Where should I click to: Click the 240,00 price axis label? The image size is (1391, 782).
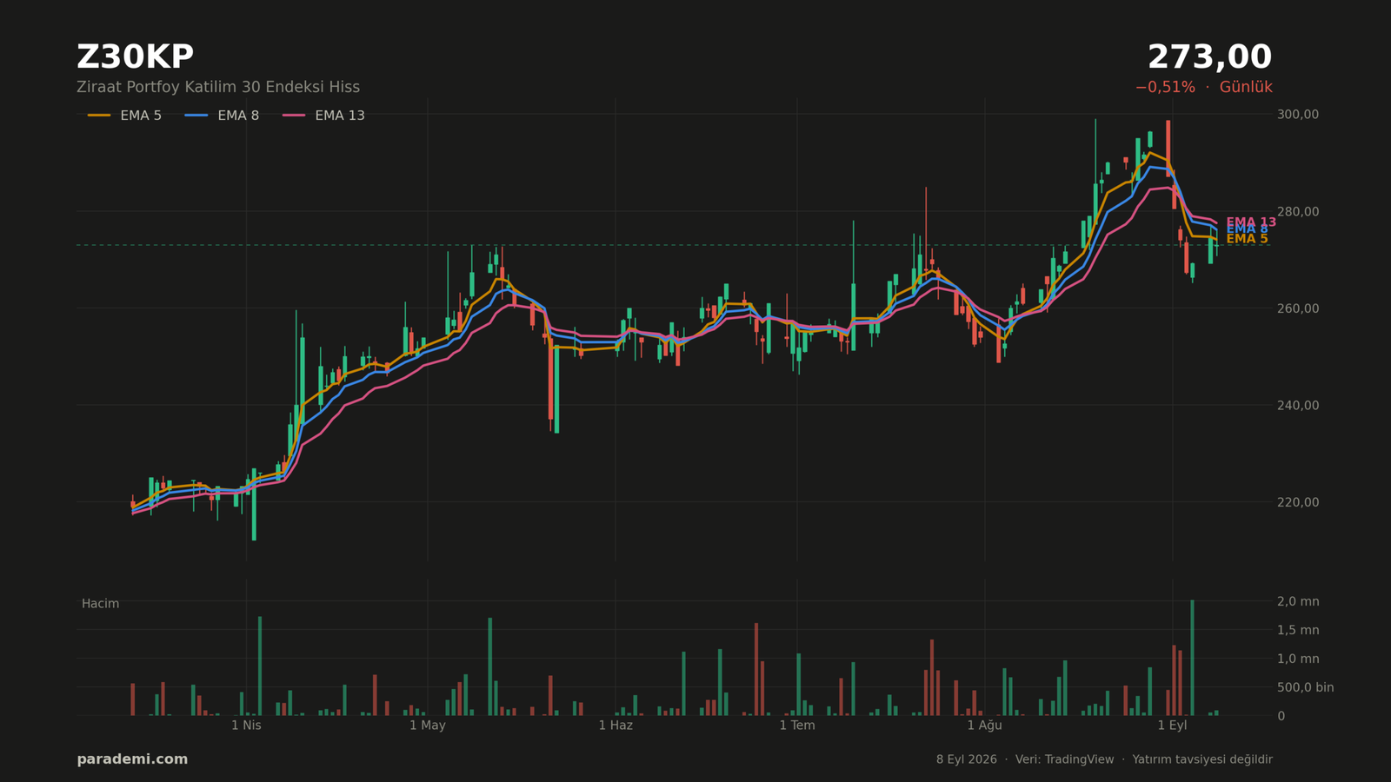coord(1298,406)
